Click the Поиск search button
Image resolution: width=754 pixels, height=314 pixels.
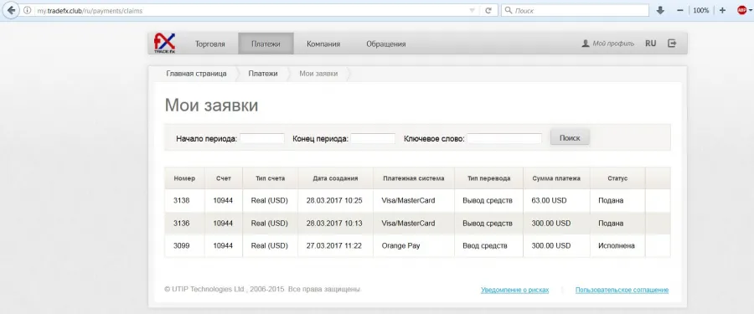(570, 138)
